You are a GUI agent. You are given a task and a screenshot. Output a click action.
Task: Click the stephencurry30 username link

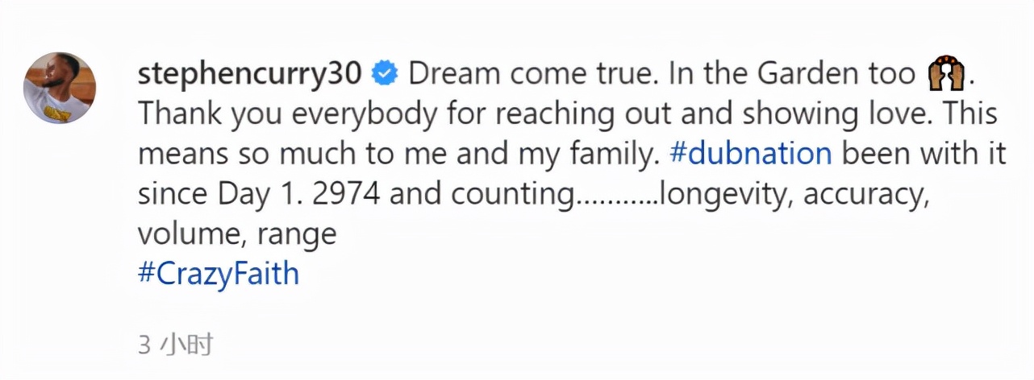point(250,74)
